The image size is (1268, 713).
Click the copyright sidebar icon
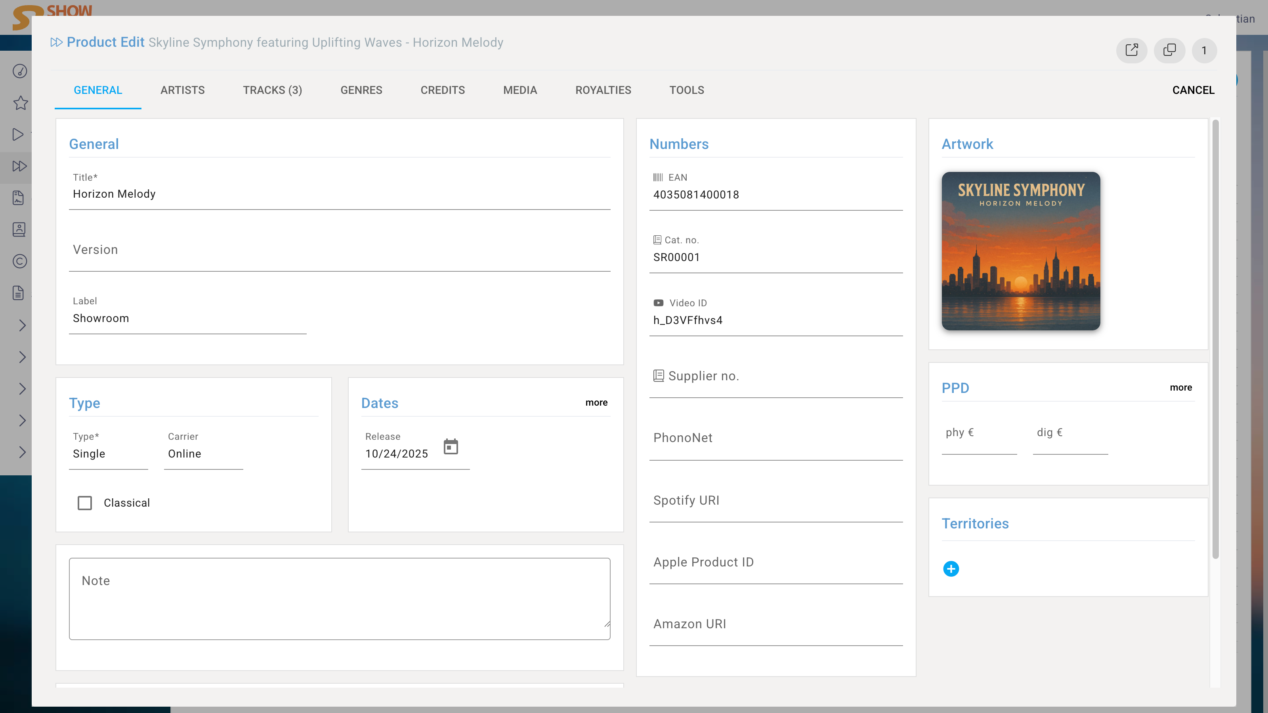pyautogui.click(x=20, y=261)
